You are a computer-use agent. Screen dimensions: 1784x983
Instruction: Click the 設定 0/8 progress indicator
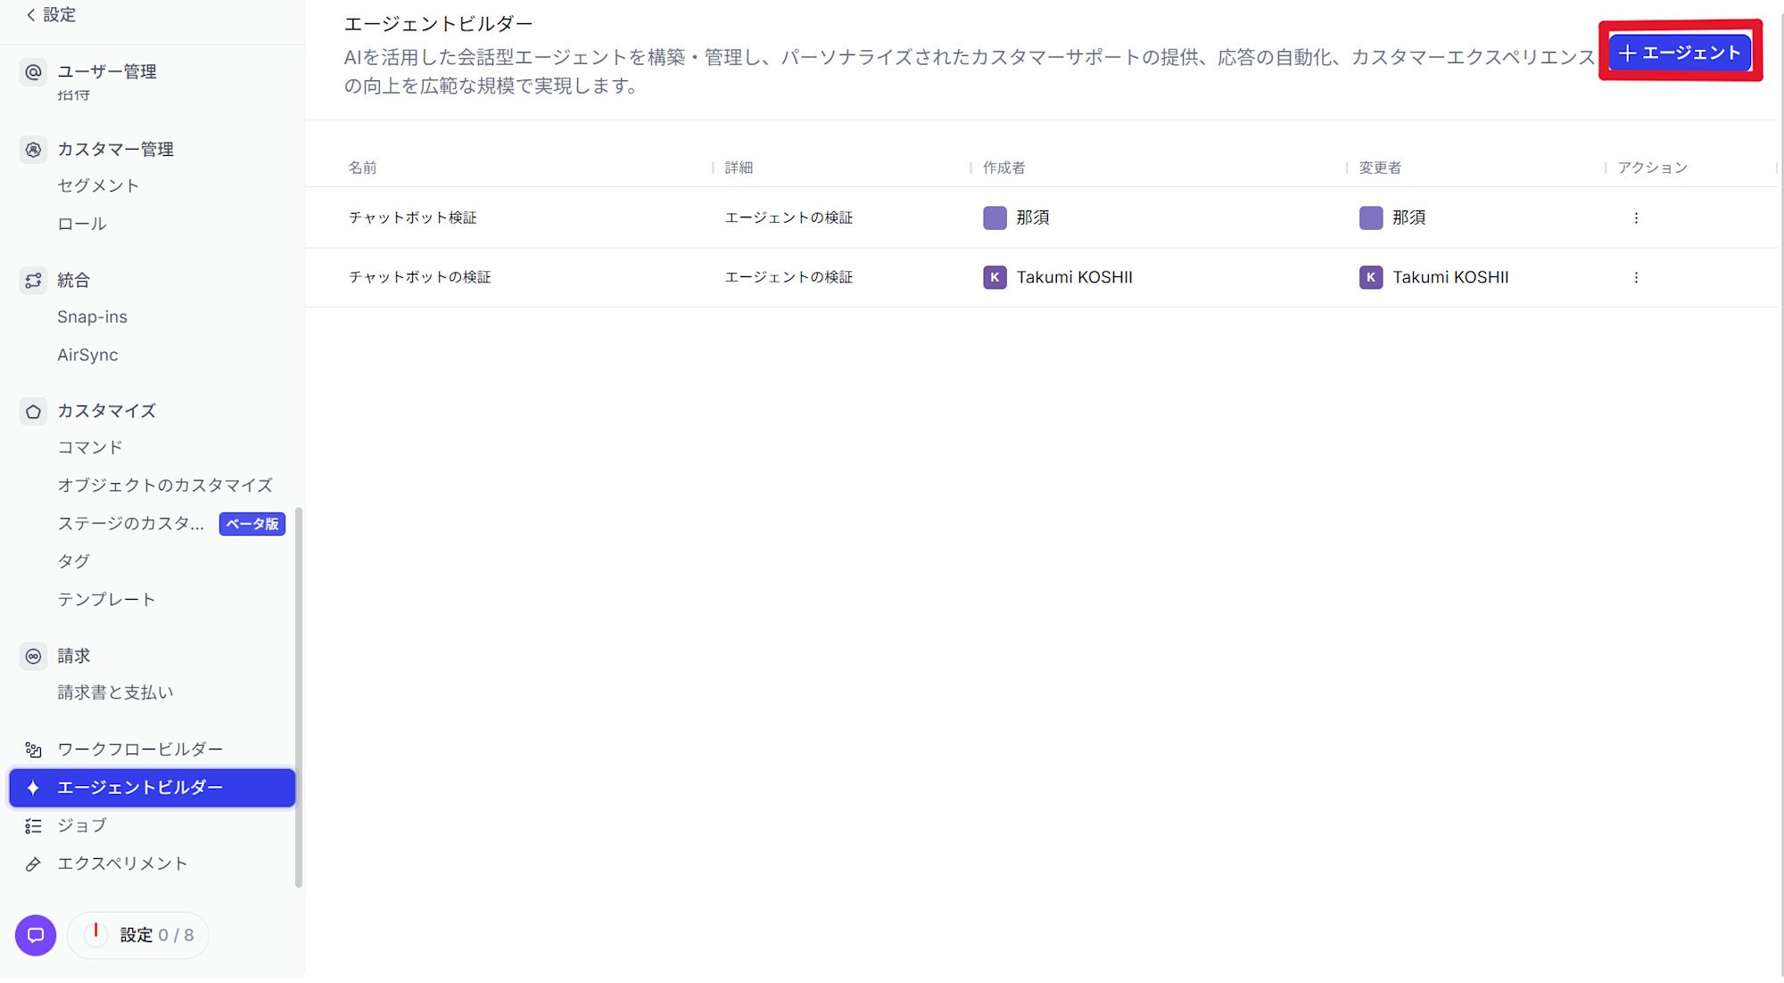click(138, 935)
